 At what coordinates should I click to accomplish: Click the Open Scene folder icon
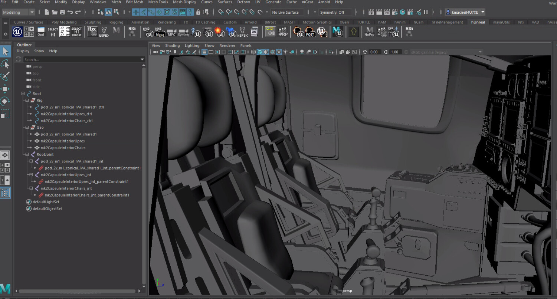click(x=55, y=12)
